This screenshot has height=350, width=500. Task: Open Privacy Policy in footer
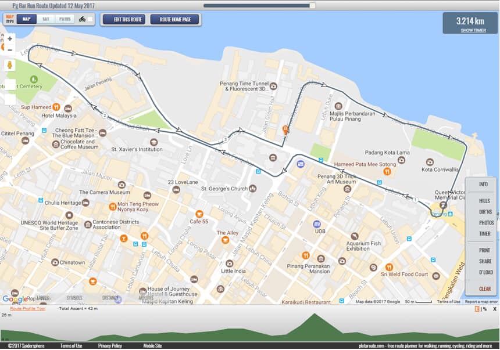[110, 345]
